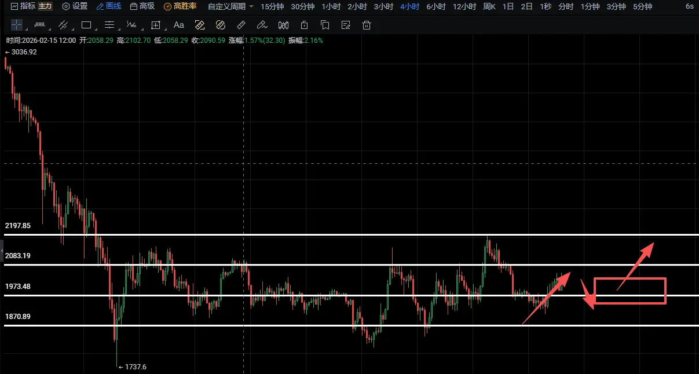Switch to the 1小时 timeframe

point(331,6)
